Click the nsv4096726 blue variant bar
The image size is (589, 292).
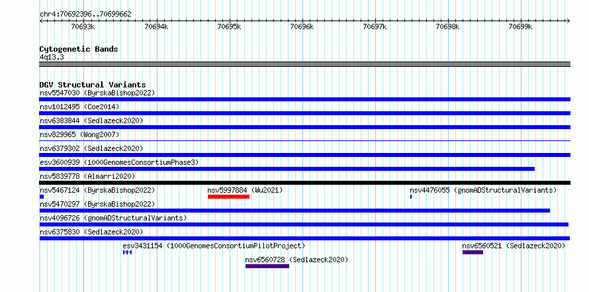[304, 224]
